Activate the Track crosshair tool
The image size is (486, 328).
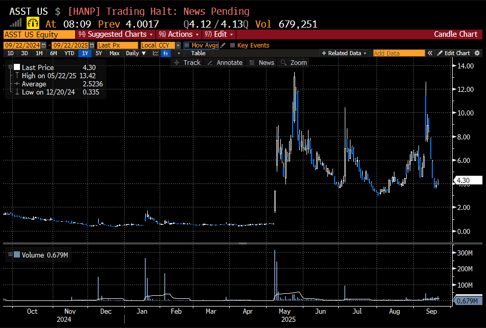point(187,62)
